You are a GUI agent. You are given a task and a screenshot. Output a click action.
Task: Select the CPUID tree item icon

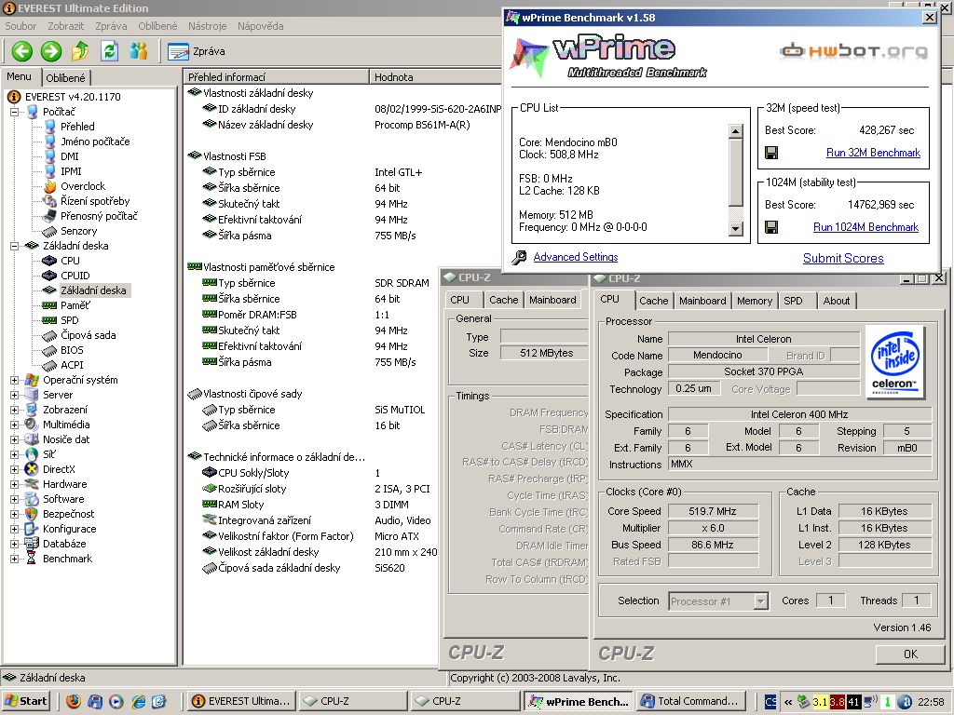[49, 276]
